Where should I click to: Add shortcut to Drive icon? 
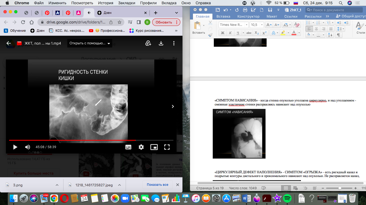[148, 43]
